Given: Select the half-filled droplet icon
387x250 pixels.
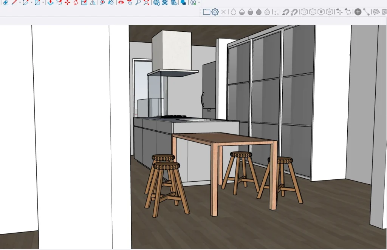Looking at the screenshot, I should (250, 12).
